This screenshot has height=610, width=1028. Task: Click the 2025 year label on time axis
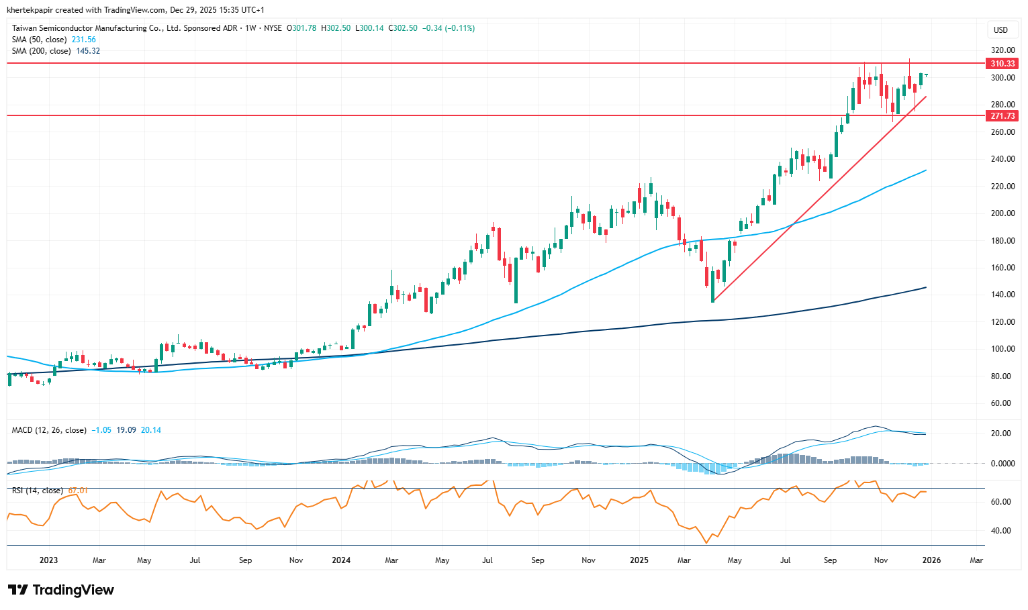tap(639, 560)
